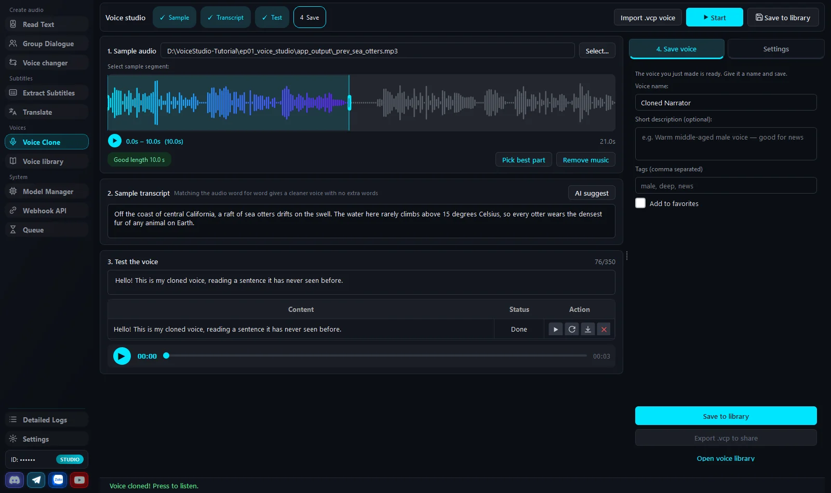
Task: Open the Telegram link icon
Action: (36, 480)
